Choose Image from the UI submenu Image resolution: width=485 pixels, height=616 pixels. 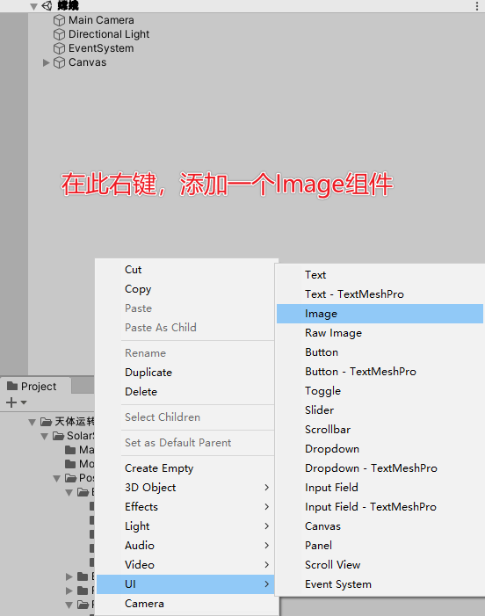pyautogui.click(x=380, y=314)
